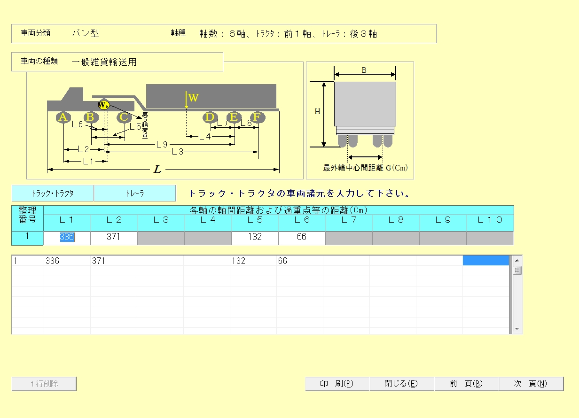
Task: Click the 各軸の軸間距離 table heading
Action: 278,210
